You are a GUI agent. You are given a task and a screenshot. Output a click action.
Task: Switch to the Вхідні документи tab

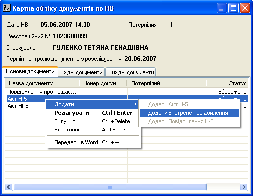pyautogui.click(x=82, y=72)
